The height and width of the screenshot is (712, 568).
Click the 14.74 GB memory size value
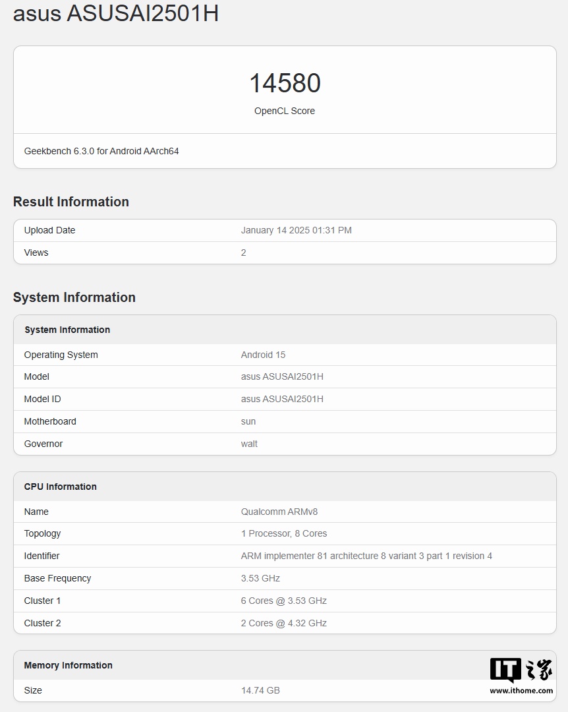click(x=260, y=690)
